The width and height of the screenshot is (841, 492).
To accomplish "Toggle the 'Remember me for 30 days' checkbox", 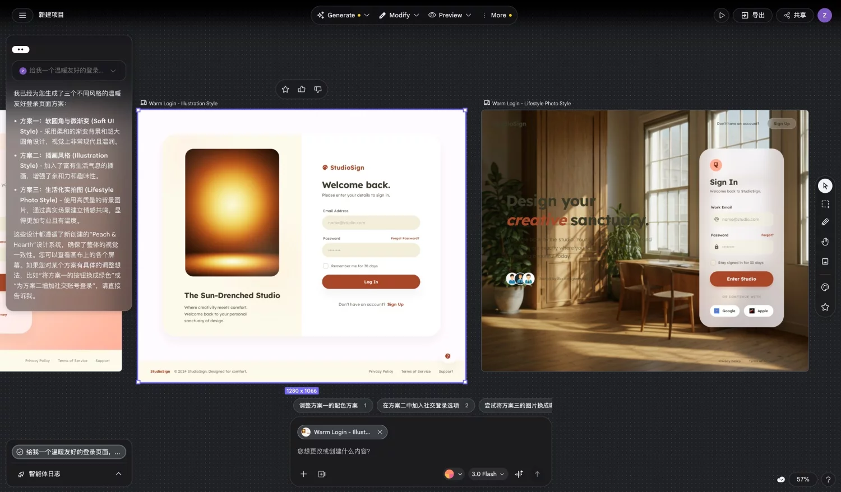I will tap(326, 266).
